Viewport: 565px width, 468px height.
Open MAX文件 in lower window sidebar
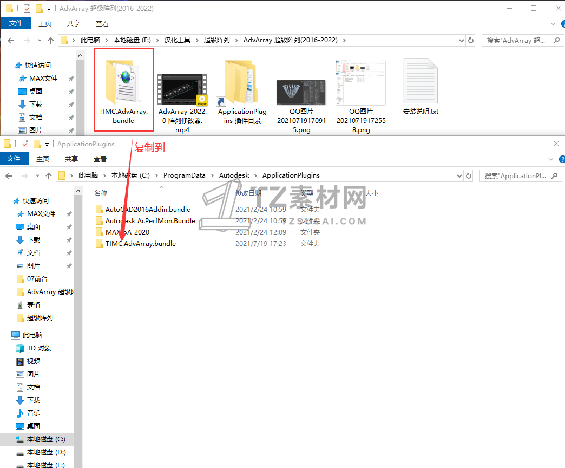[41, 214]
